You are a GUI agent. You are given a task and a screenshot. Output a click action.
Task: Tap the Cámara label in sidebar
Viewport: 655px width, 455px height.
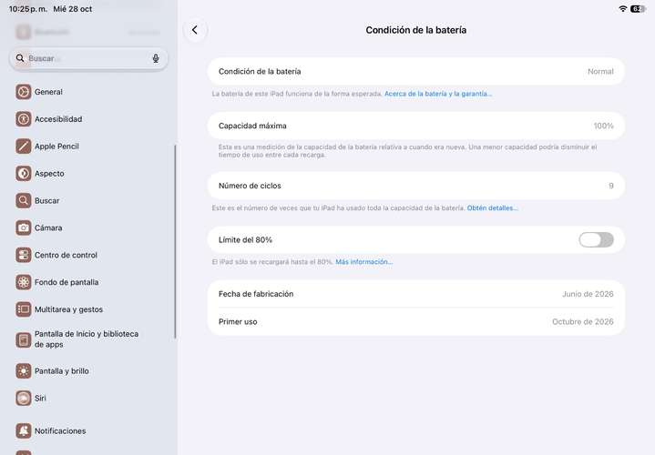pyautogui.click(x=48, y=227)
